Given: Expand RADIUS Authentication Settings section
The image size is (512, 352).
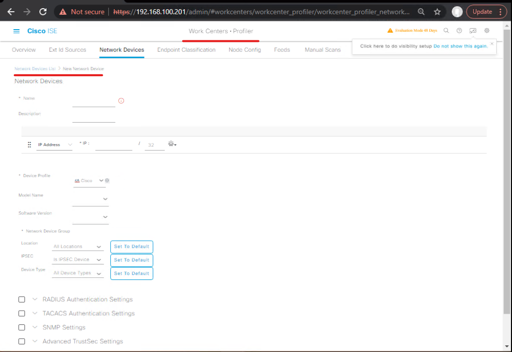Looking at the screenshot, I should pyautogui.click(x=35, y=299).
